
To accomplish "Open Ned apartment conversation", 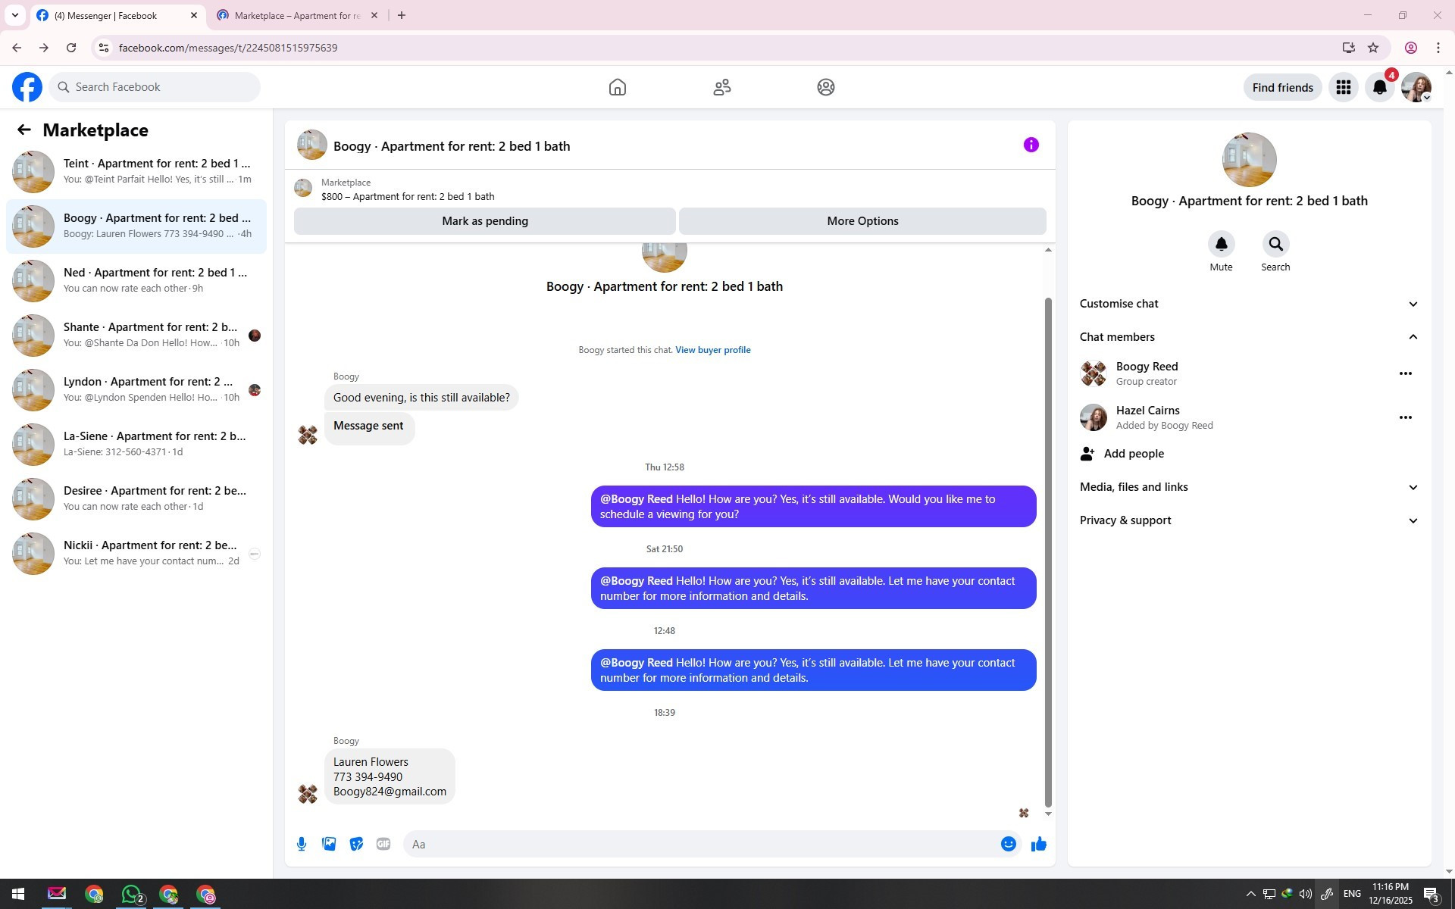I will coord(136,281).
